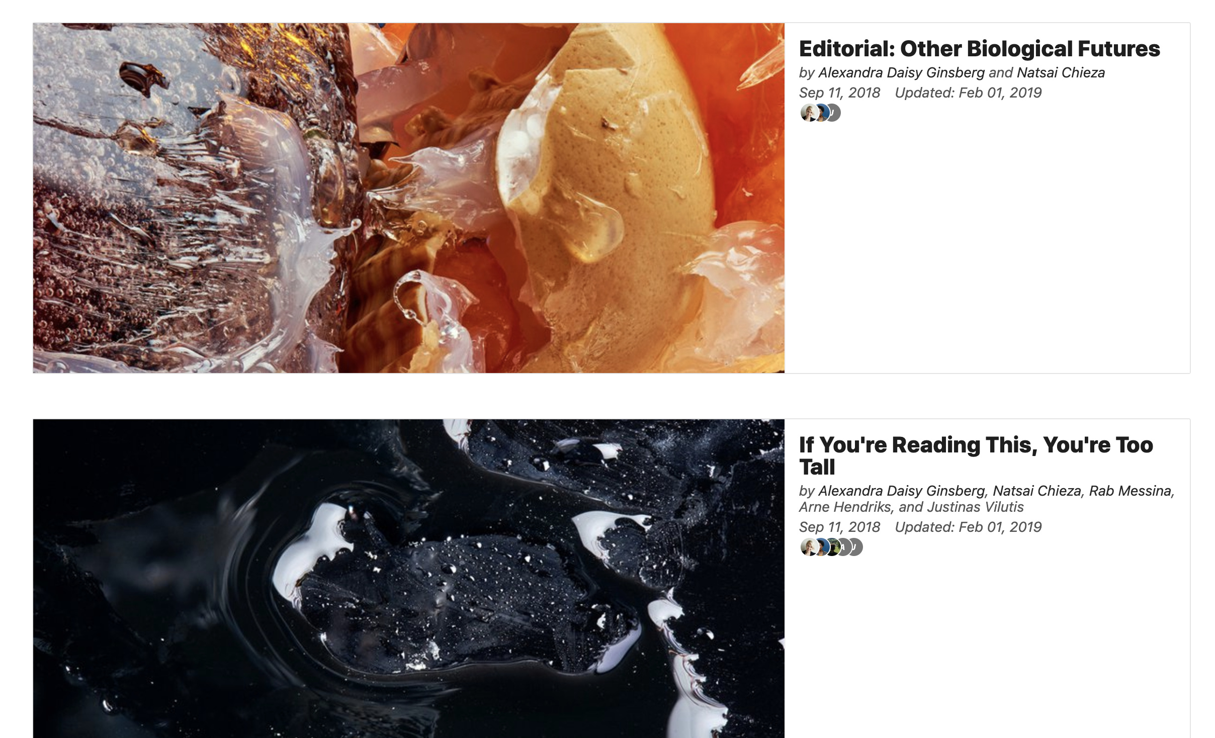Click blonde-haired avatar on Too Tall card
The image size is (1215, 738).
[808, 547]
